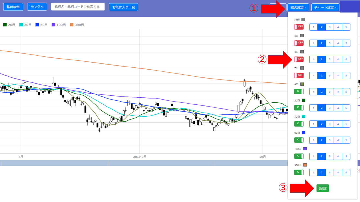Disable the 9日 moving average toggle
Screen dimensions: 360x202
pos(299,91)
